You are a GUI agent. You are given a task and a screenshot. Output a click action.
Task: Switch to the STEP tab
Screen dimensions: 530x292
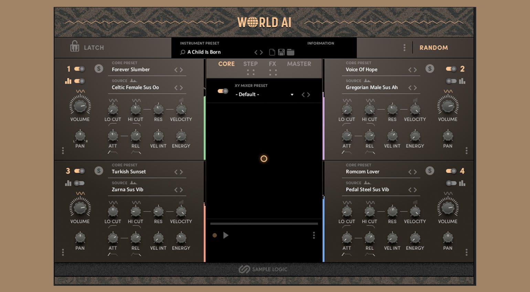tap(251, 64)
